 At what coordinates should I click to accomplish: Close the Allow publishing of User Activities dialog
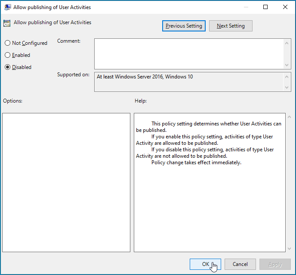[285, 7]
